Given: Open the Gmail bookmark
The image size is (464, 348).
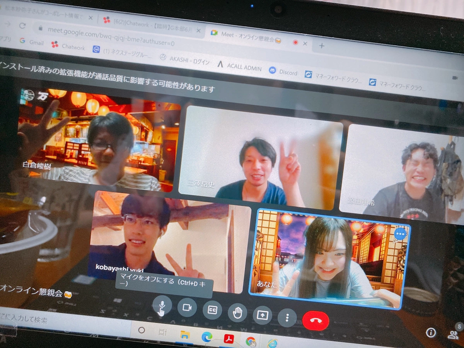Looking at the screenshot, I should point(32,42).
